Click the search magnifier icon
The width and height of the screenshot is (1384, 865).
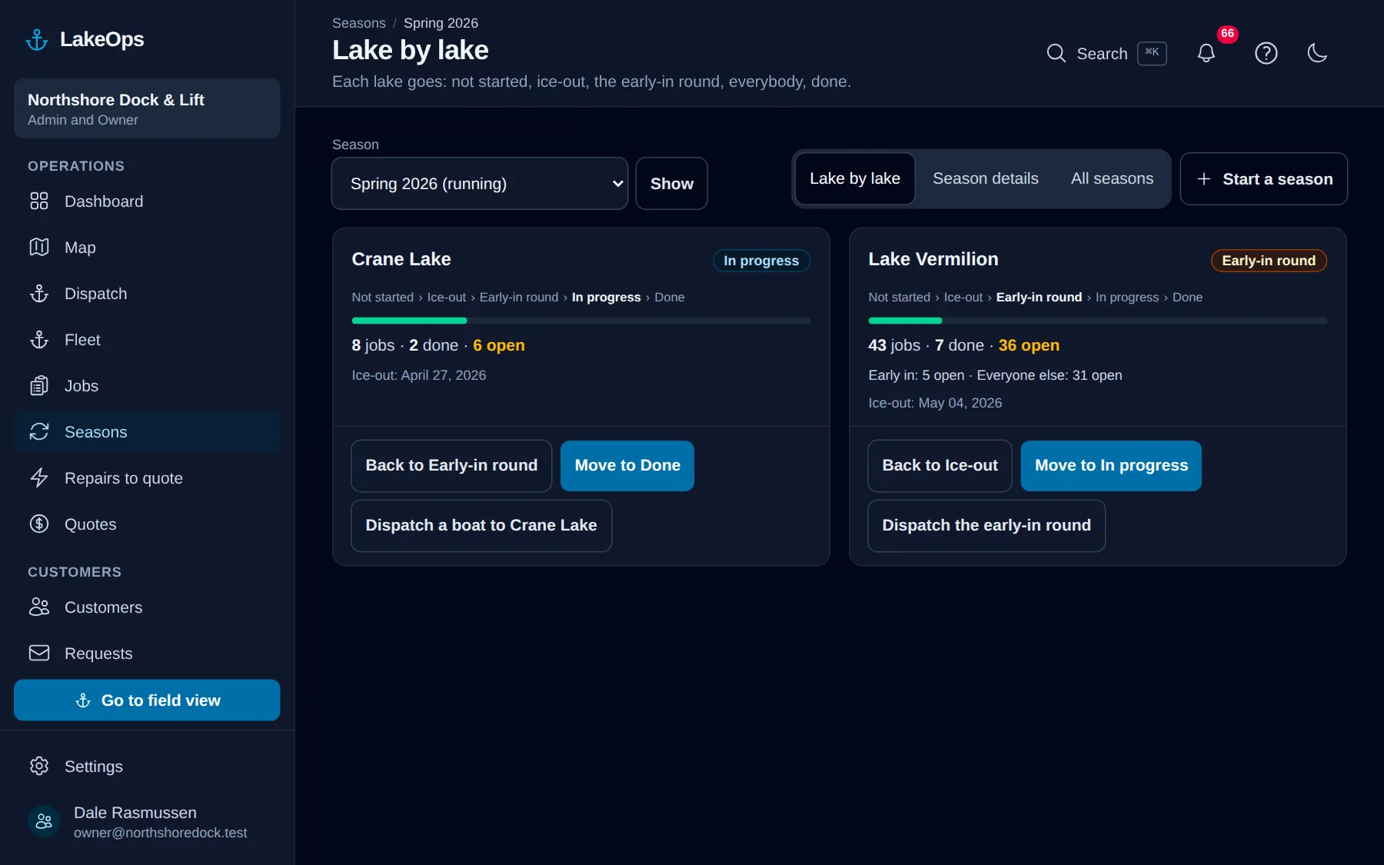click(x=1056, y=53)
